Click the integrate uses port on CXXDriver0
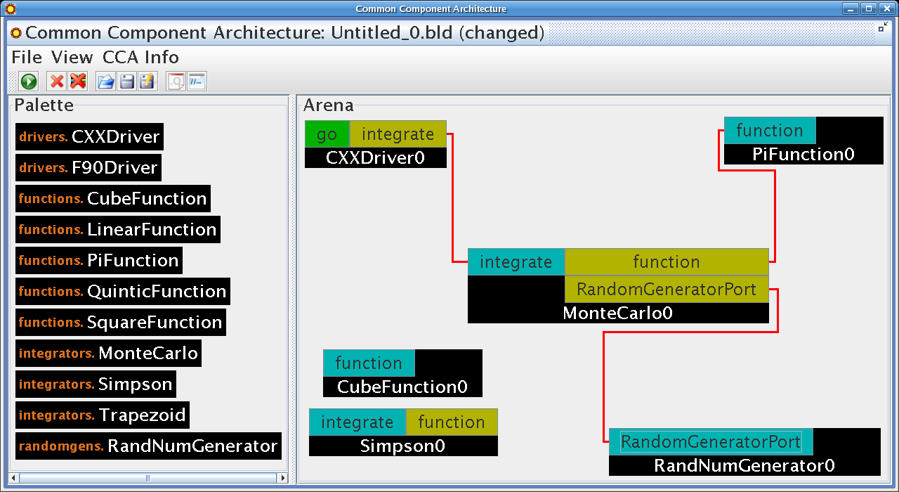The image size is (899, 492). tap(398, 134)
